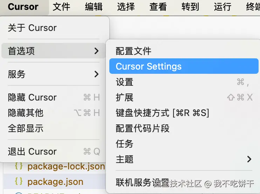This screenshot has height=194, width=260.
Task: Open 扩展 from the preferences submenu
Action: pyautogui.click(x=184, y=97)
